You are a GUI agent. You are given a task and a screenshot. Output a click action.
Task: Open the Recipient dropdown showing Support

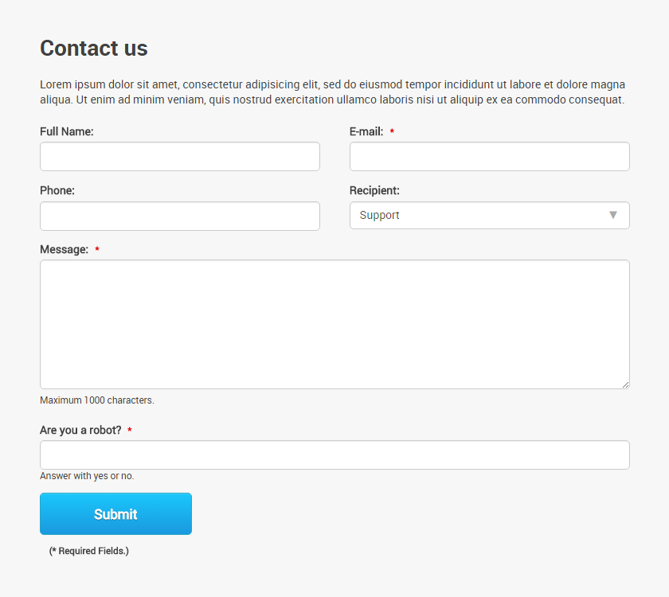click(489, 216)
